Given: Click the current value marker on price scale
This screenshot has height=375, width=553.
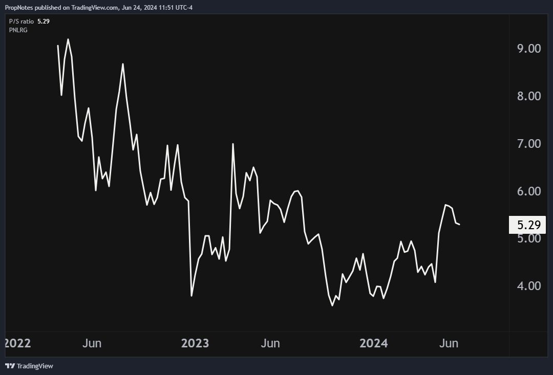Looking at the screenshot, I should click(x=528, y=224).
